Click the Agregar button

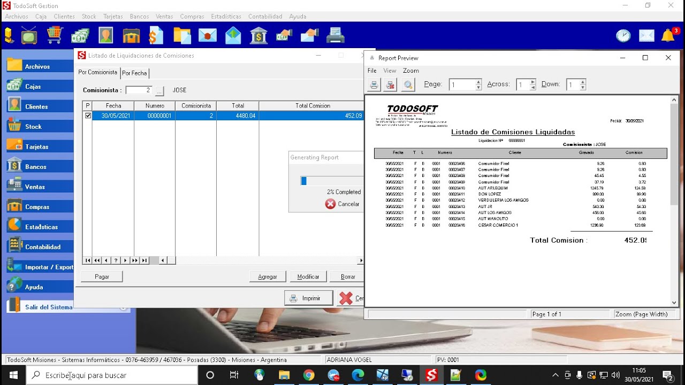[268, 276]
